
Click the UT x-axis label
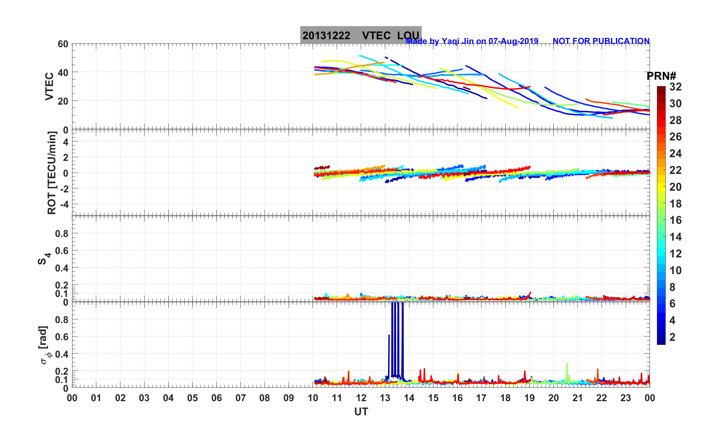[361, 412]
